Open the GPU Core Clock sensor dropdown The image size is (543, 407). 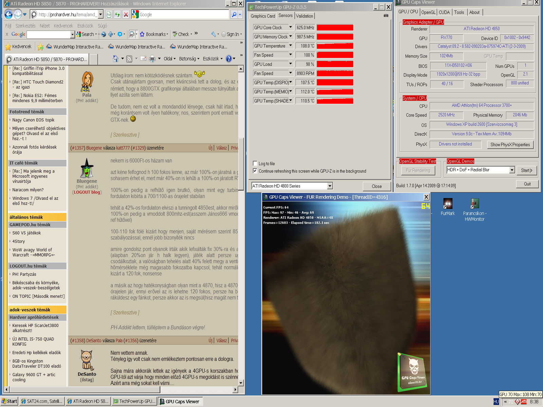291,27
